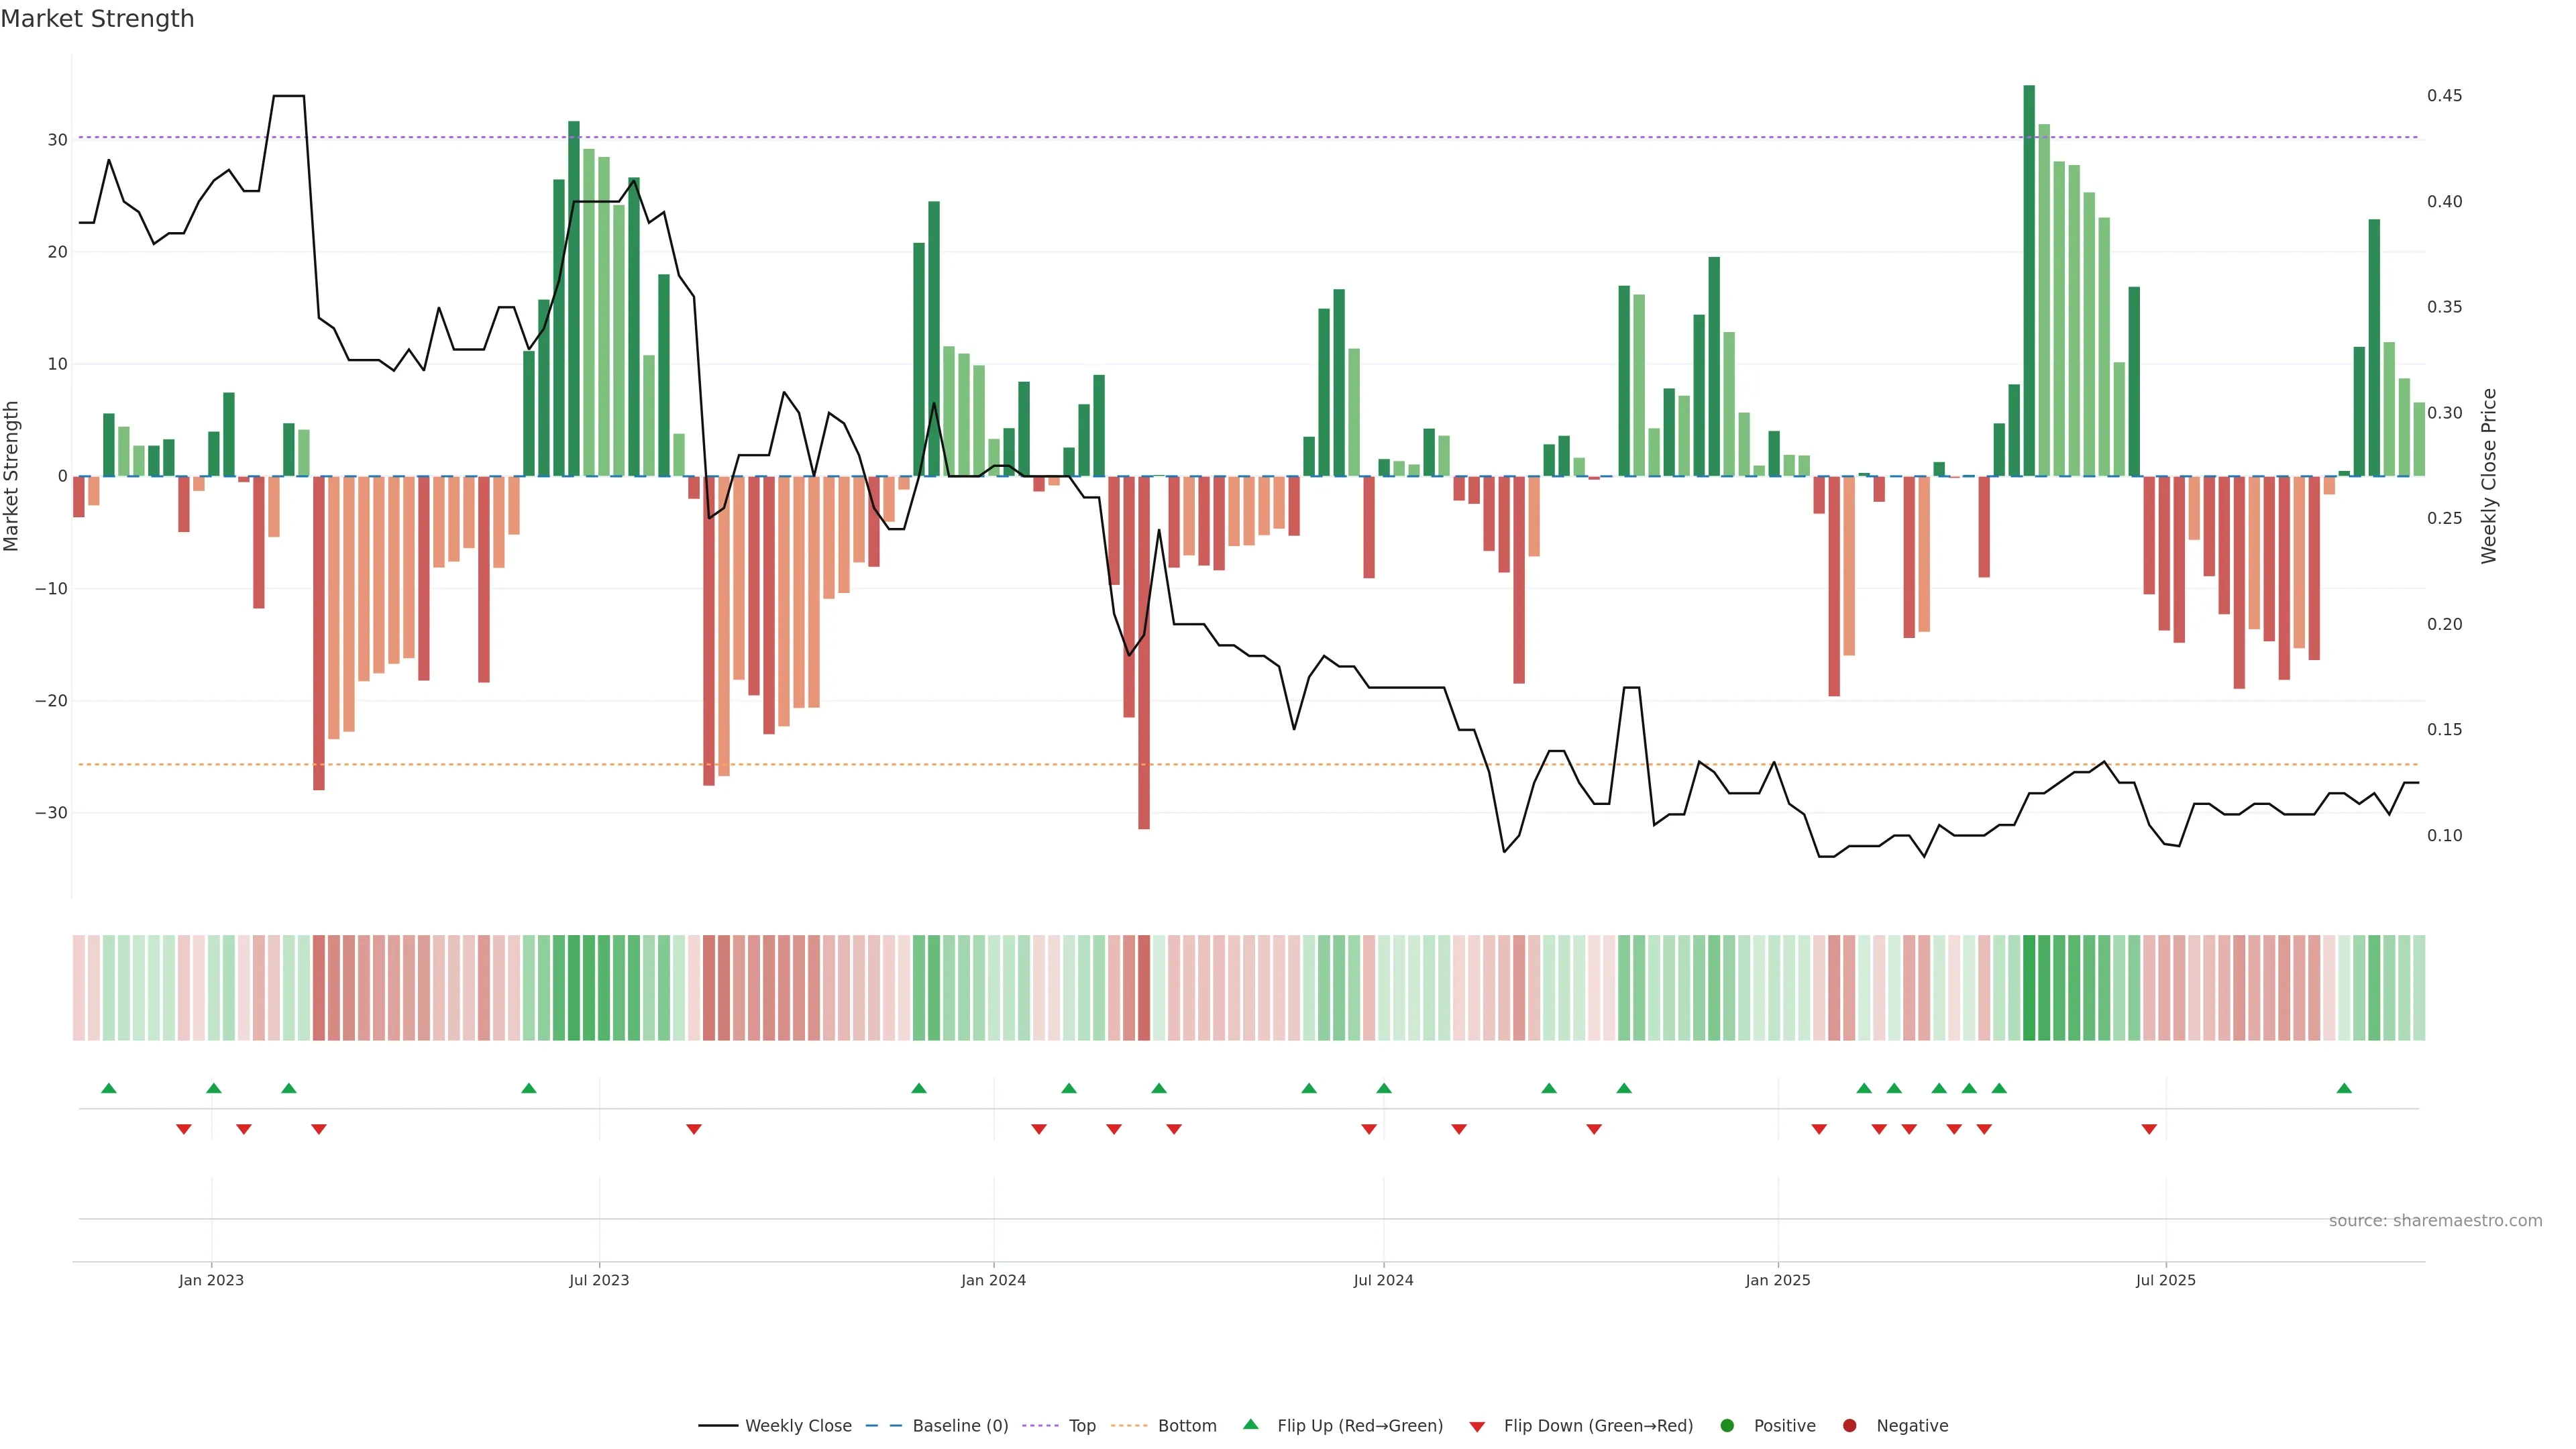The height and width of the screenshot is (1449, 2576).
Task: Click the rightmost red flip-down triangle marker
Action: (x=2149, y=1129)
